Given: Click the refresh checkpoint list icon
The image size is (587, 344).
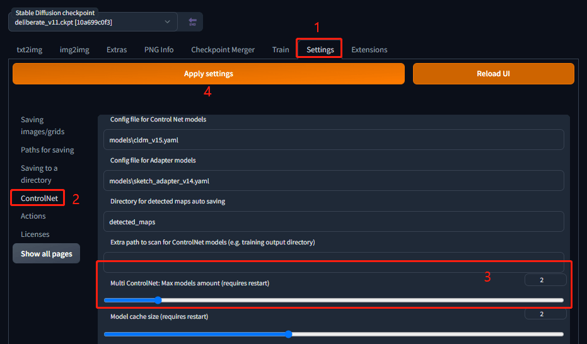Looking at the screenshot, I should pyautogui.click(x=192, y=22).
